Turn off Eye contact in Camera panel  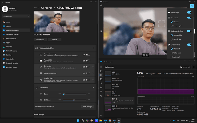point(189,18)
